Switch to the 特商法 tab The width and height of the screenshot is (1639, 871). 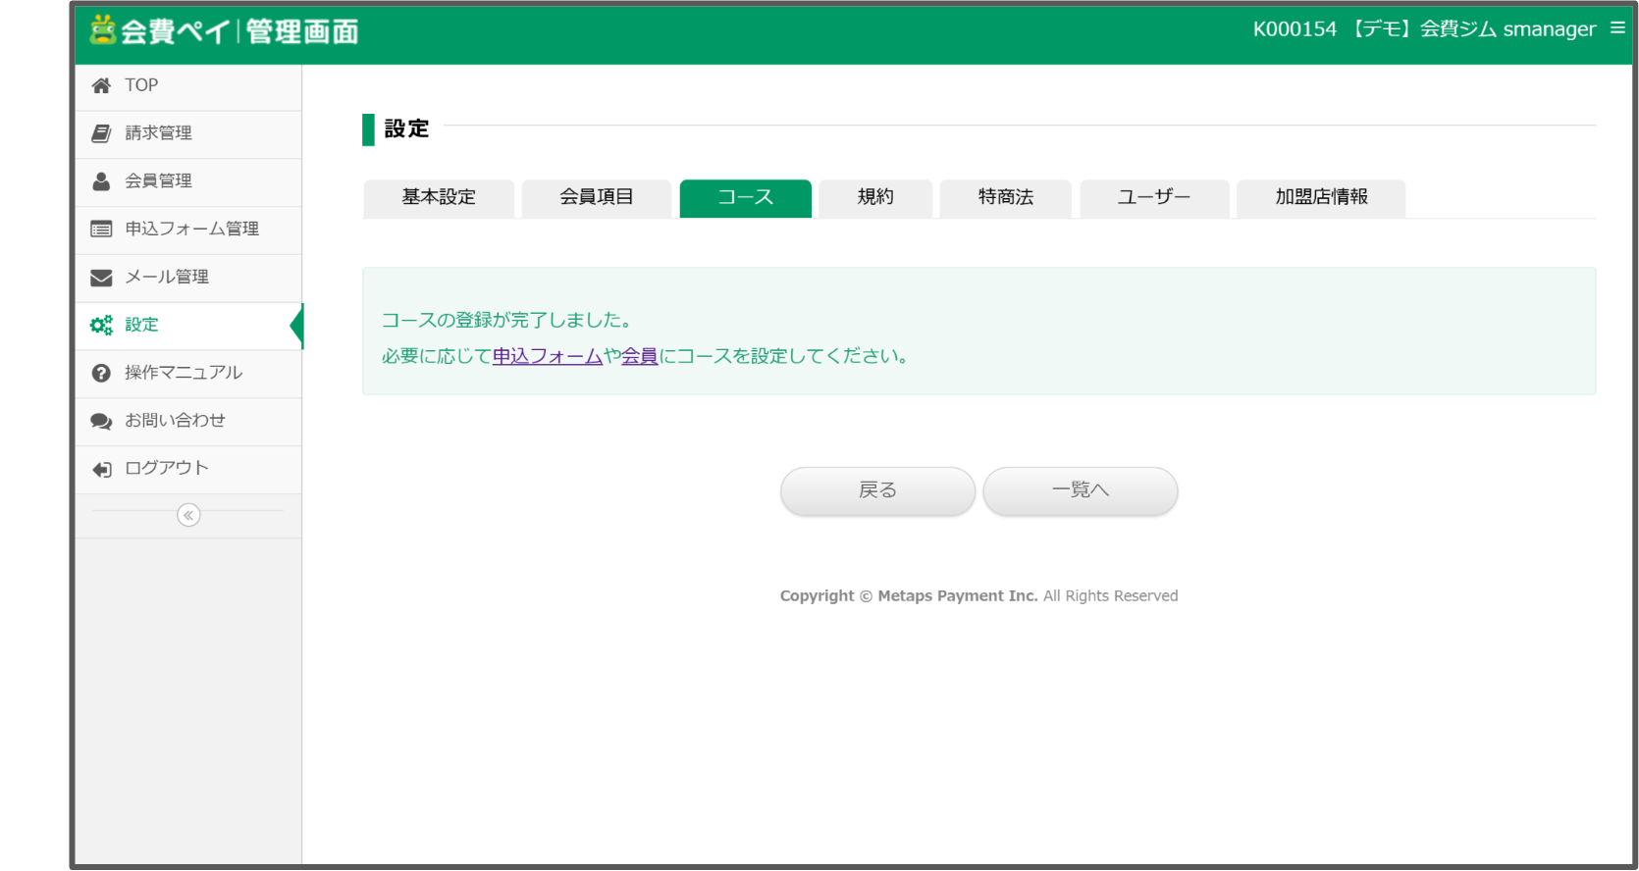tap(1006, 198)
